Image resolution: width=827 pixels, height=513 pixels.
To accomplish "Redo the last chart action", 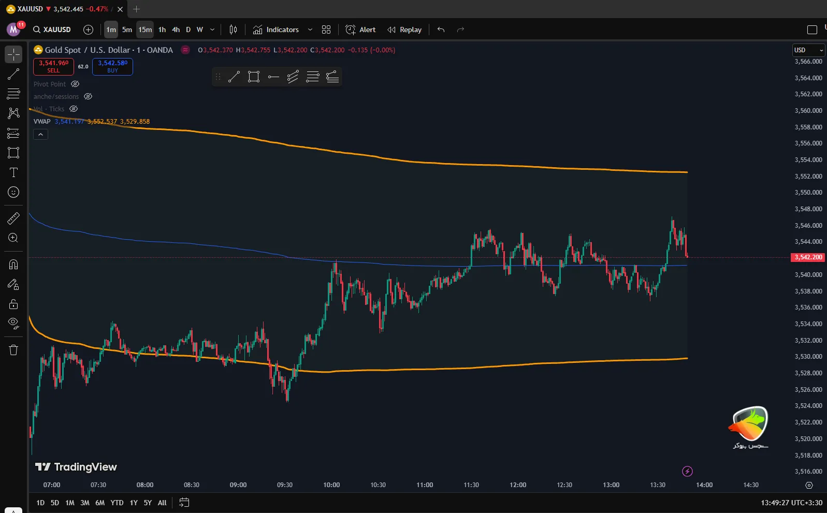I will pos(460,30).
